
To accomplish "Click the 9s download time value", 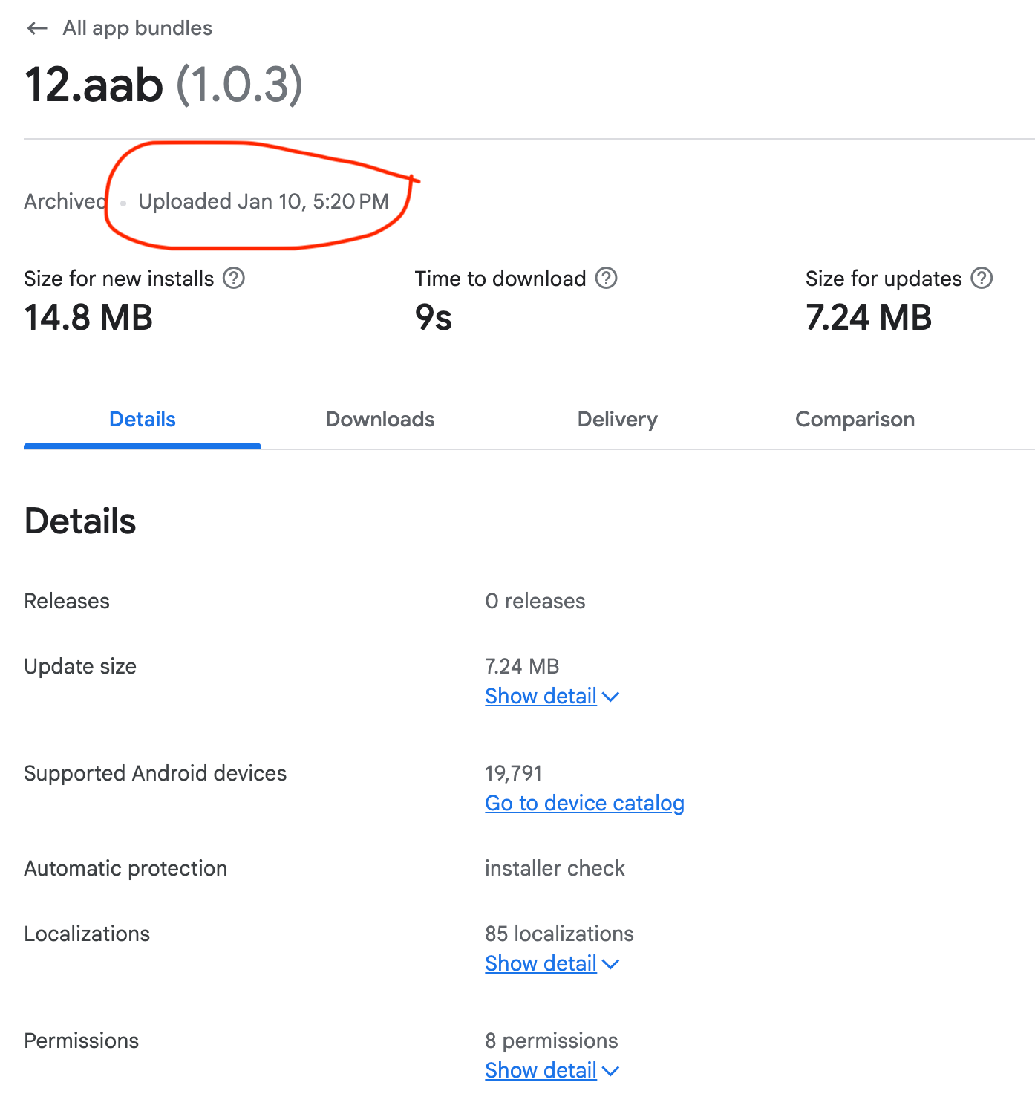I will 434,318.
